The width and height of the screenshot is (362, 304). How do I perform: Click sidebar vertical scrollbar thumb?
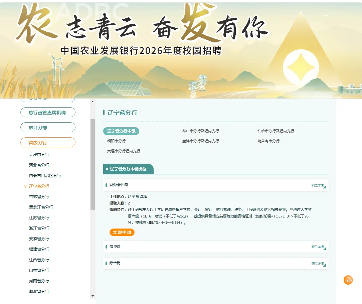(93, 165)
